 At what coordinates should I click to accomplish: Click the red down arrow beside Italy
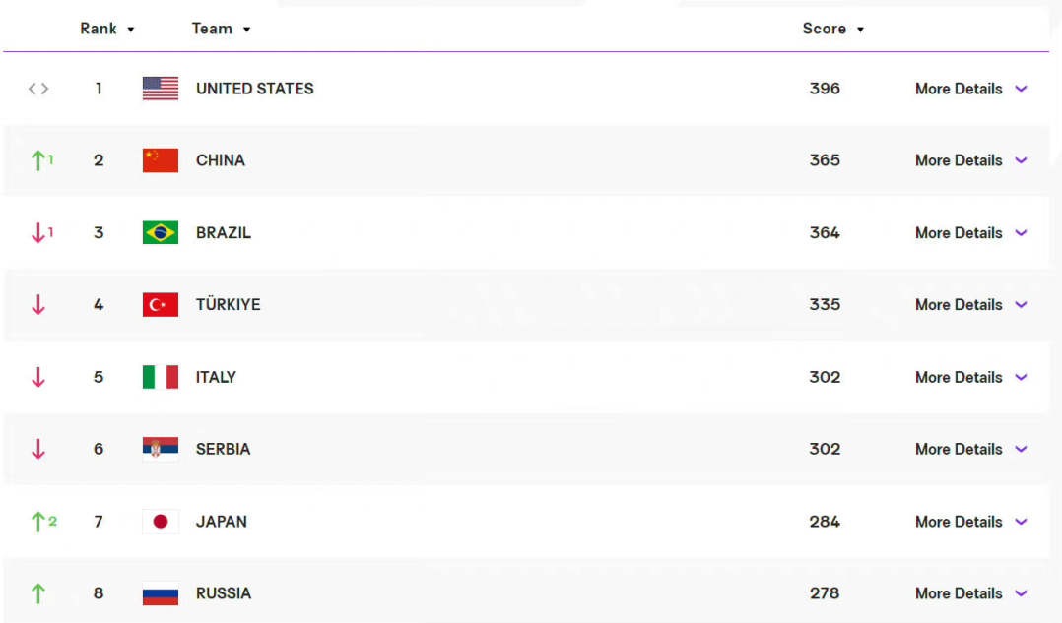point(38,377)
